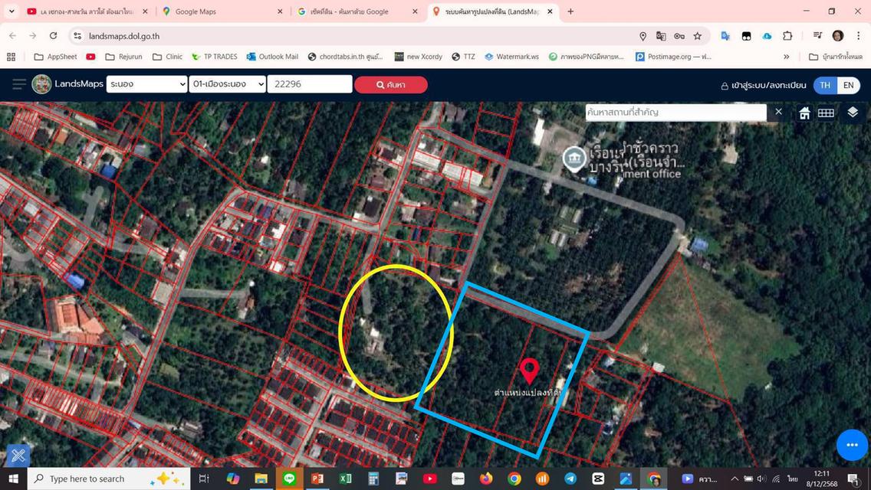Click the grid icon on the map toolbar

tap(826, 113)
